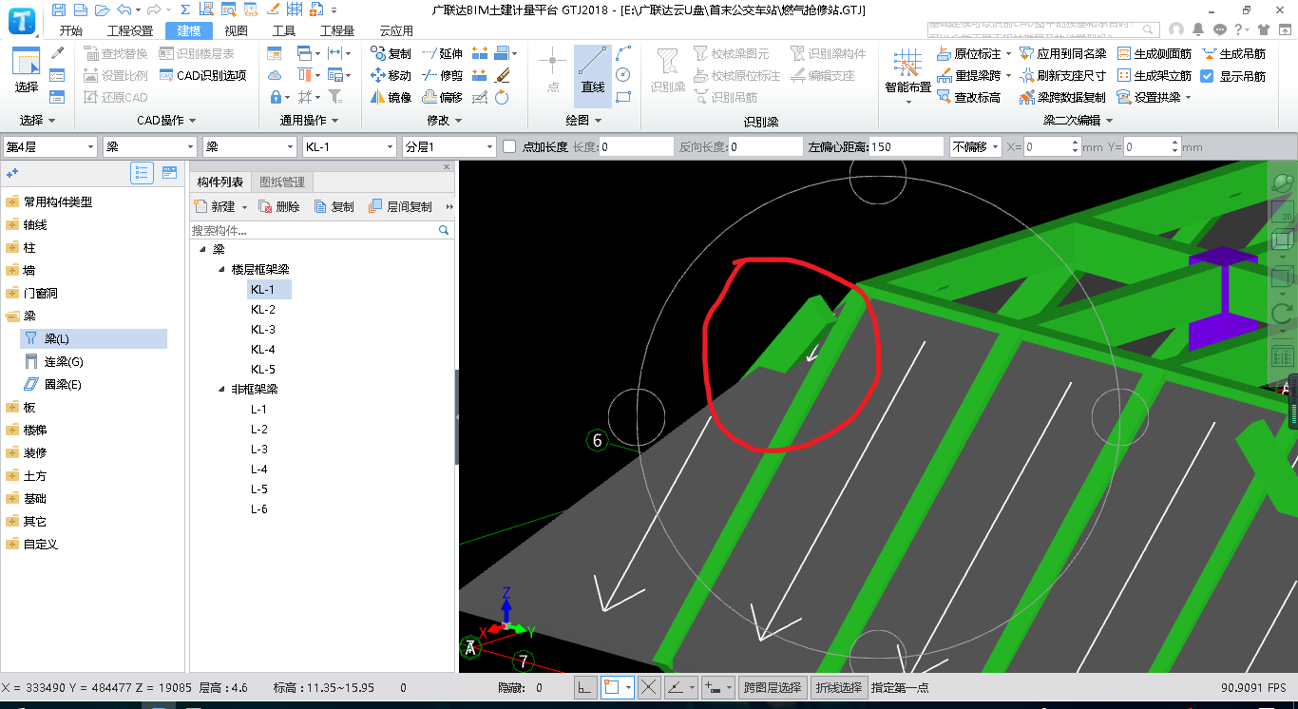Collapse the 楼层框架梁 tree node
The image size is (1298, 709).
(221, 269)
